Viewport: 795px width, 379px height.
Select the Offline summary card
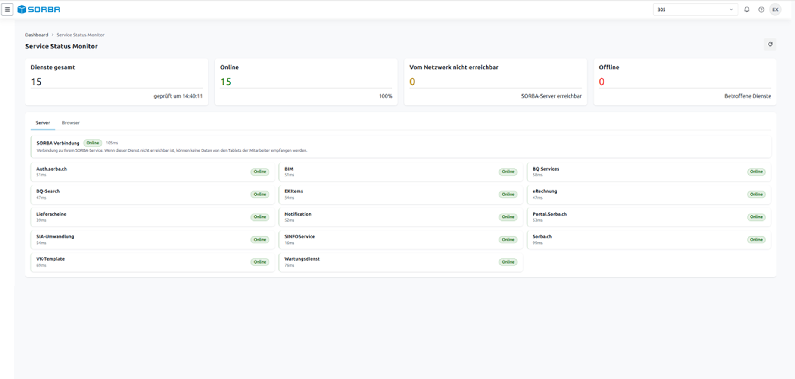[685, 82]
